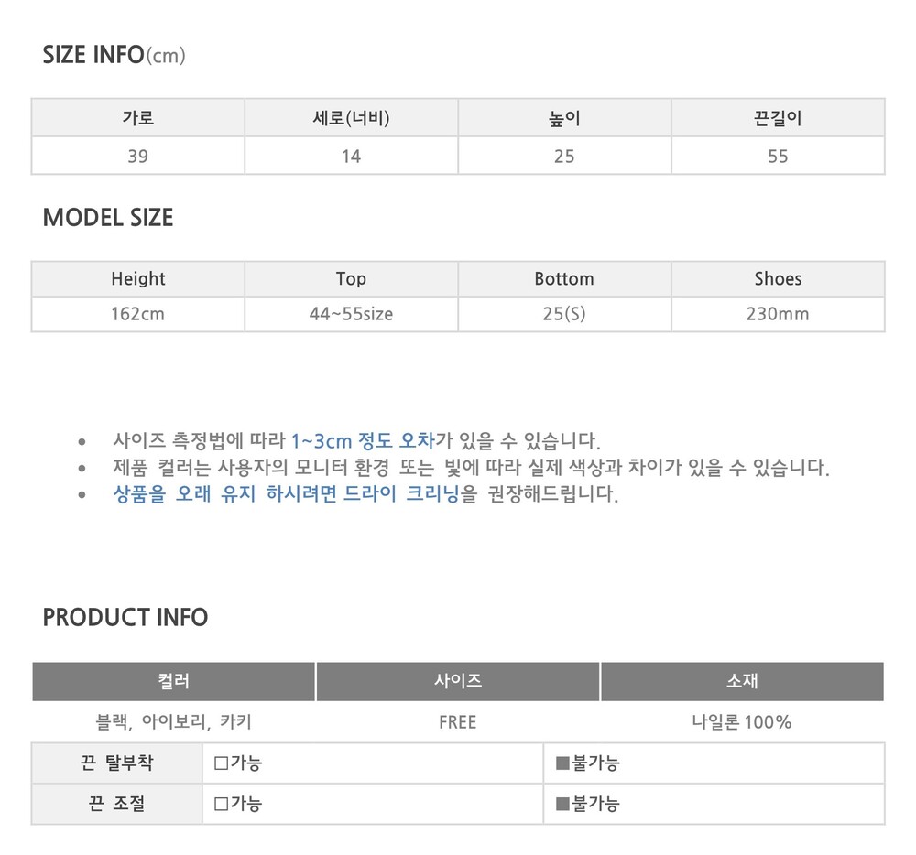
Task: Click the 사이즈 column header
Action: point(458,681)
